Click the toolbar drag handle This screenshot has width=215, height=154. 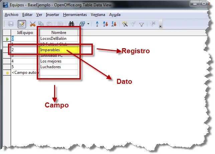[x=5, y=24]
